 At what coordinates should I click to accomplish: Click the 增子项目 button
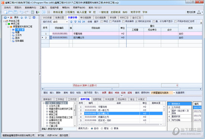pos(88,93)
